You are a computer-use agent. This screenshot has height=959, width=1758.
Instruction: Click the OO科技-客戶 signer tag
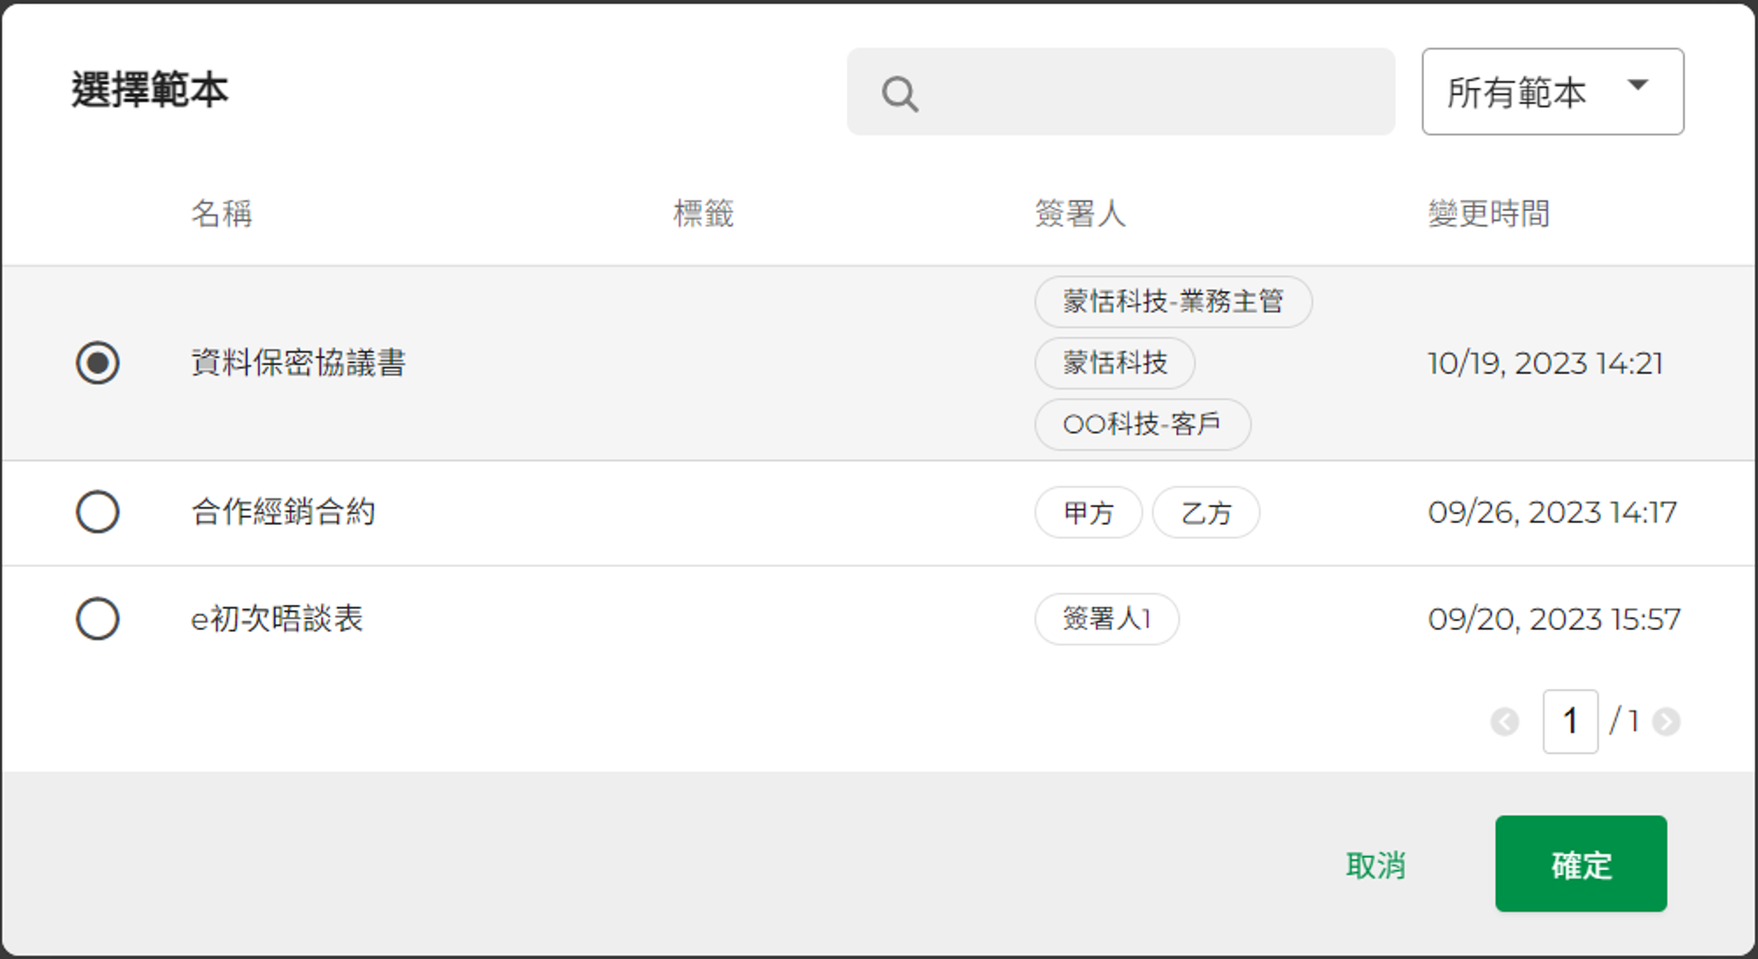tap(1143, 425)
